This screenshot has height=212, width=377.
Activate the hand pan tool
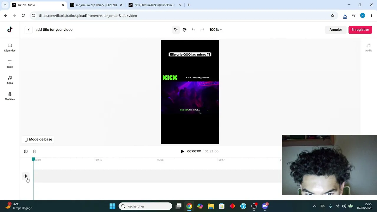(x=185, y=30)
